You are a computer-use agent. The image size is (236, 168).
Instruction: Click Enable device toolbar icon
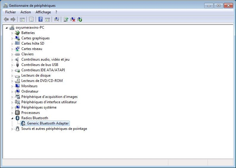point(80,19)
